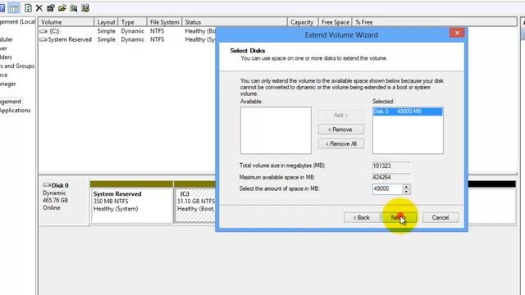This screenshot has width=525, height=295.
Task: Select Task Scheduler tree item
Action: (7, 39)
